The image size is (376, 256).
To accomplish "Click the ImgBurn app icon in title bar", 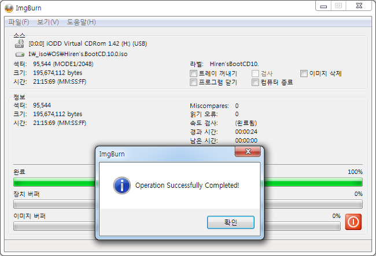I will click(x=9, y=8).
